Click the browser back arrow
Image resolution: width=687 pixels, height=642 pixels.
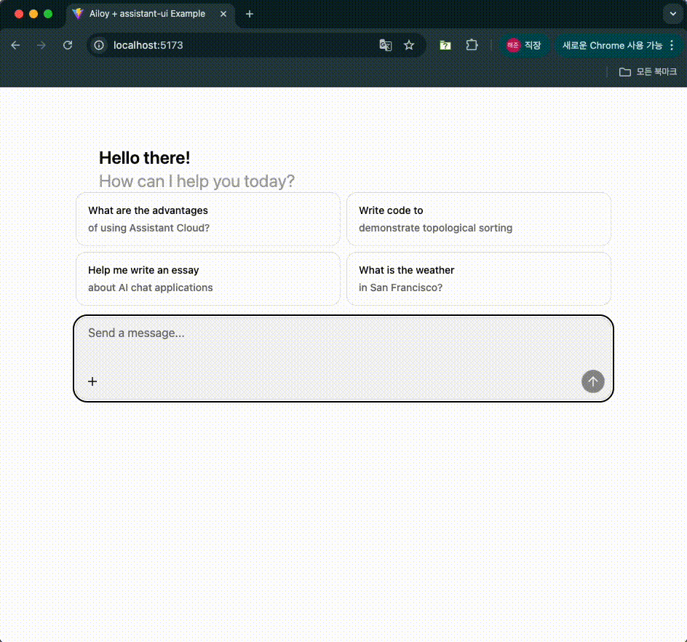(x=15, y=45)
